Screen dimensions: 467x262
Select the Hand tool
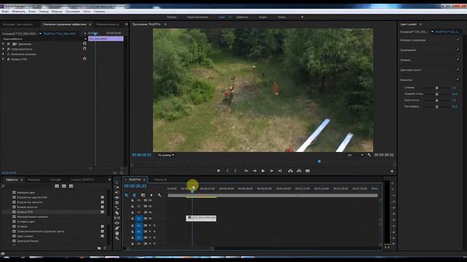pyautogui.click(x=117, y=233)
